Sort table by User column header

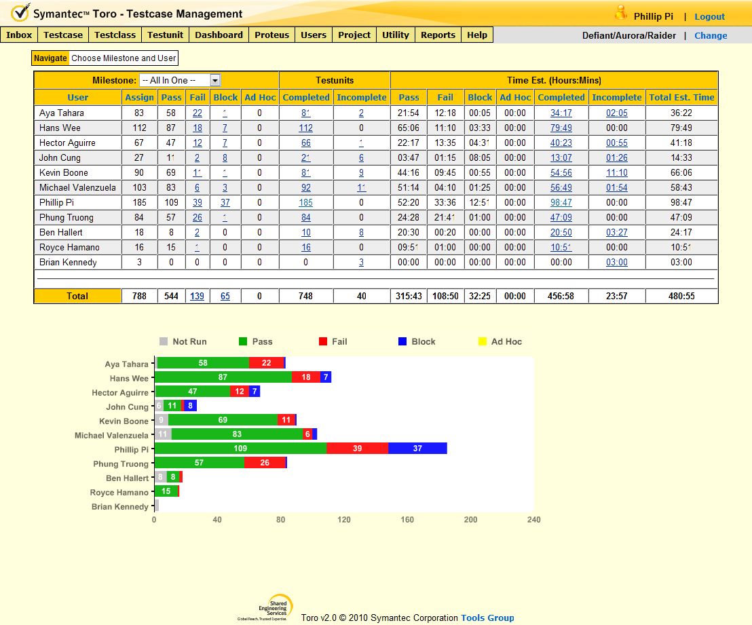click(x=77, y=97)
